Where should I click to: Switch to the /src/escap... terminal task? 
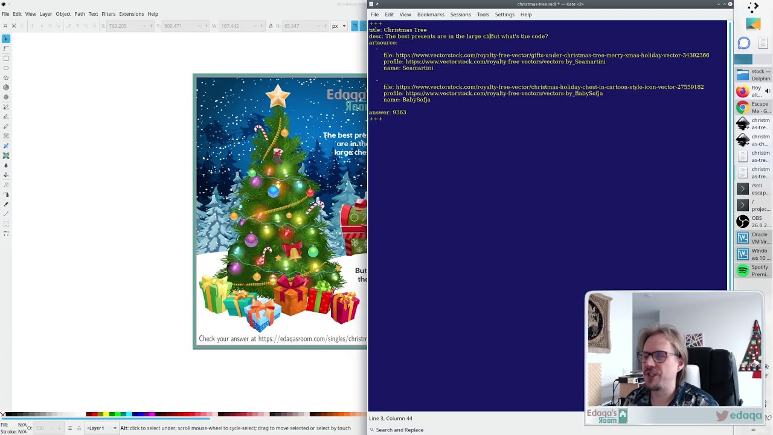(x=753, y=189)
